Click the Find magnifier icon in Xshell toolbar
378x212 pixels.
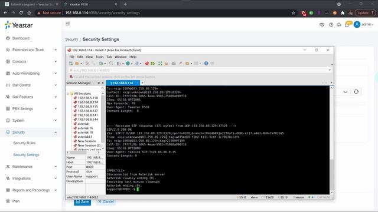(x=111, y=64)
